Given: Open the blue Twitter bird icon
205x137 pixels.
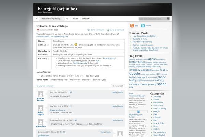Looking at the screenshot, I should pos(143,26).
